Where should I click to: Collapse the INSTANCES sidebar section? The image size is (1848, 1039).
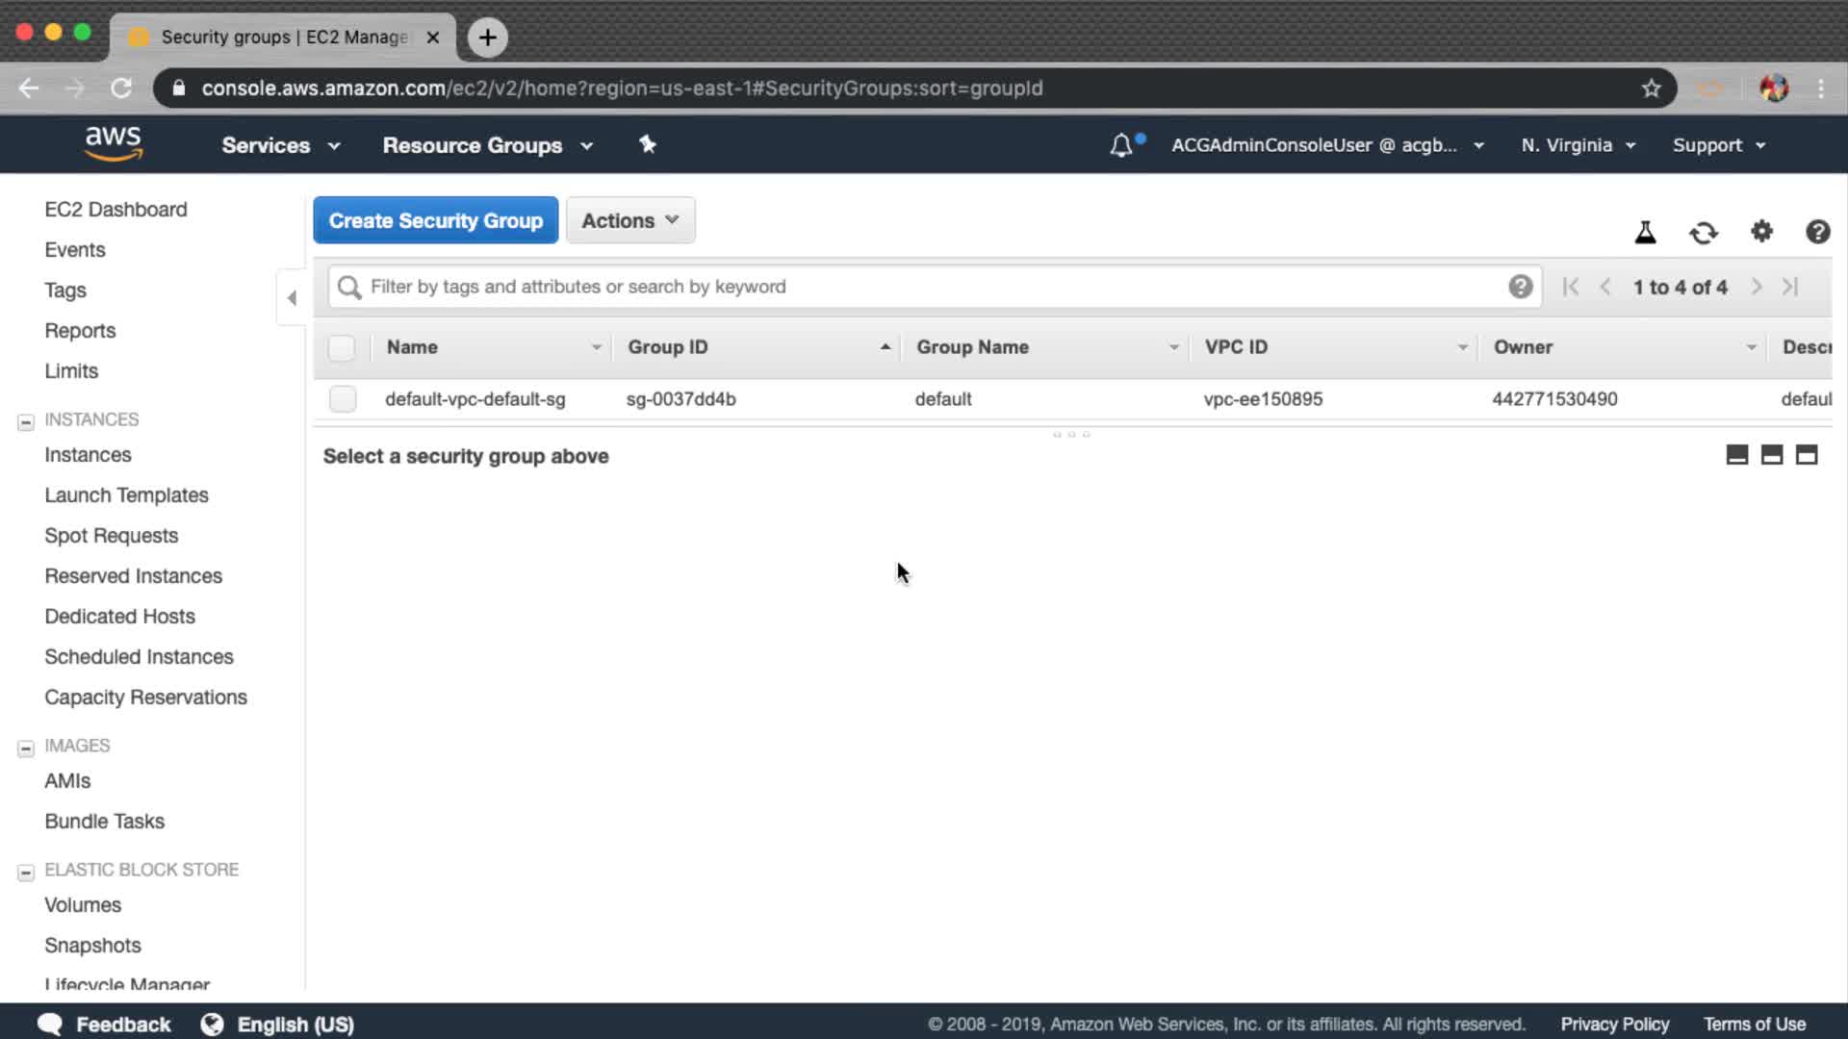coord(26,421)
